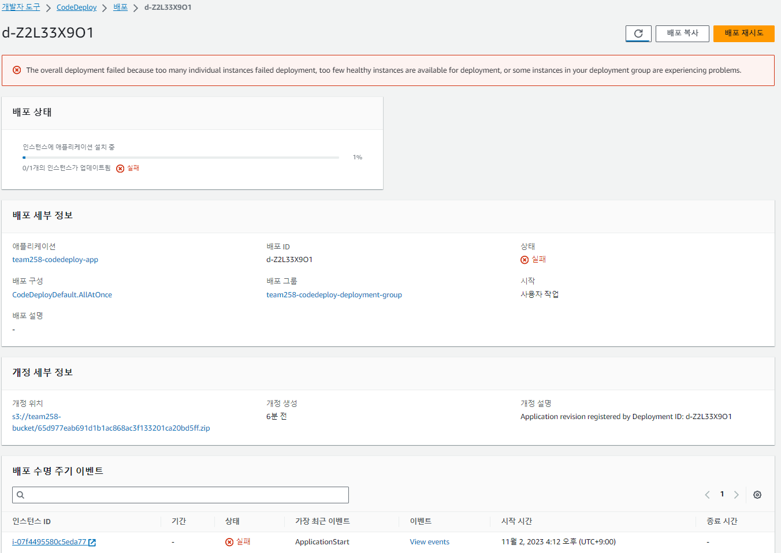Click the revision description text

[x=626, y=417]
